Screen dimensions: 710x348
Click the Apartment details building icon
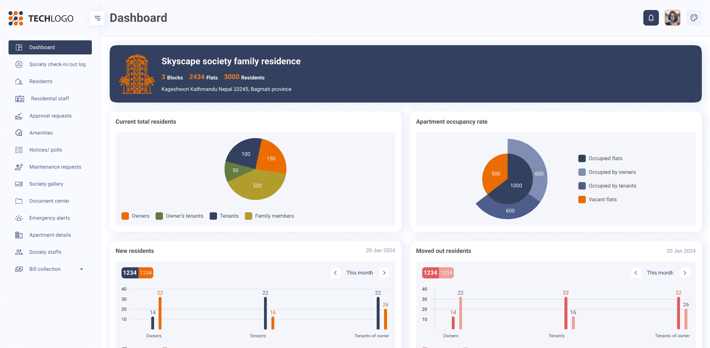pyautogui.click(x=19, y=235)
